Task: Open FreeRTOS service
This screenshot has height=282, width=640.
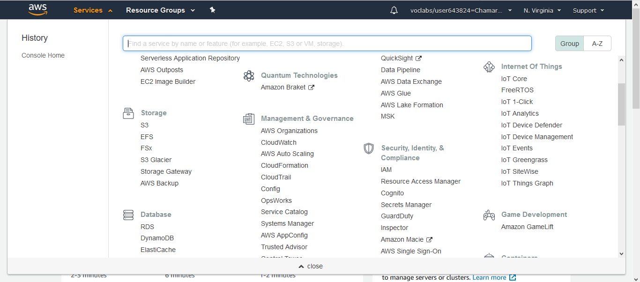Action: point(517,90)
